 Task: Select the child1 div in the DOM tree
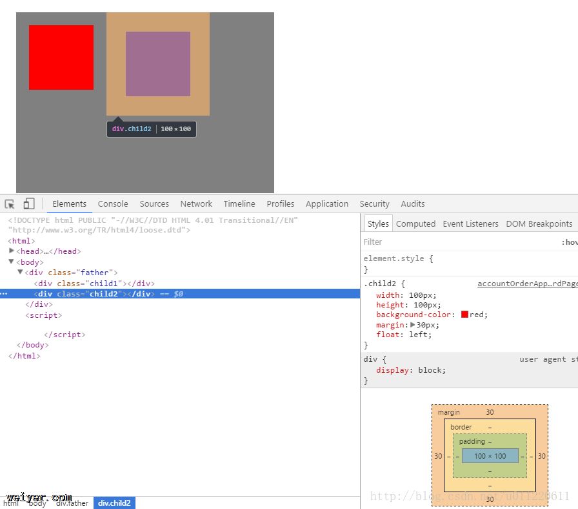coord(94,284)
